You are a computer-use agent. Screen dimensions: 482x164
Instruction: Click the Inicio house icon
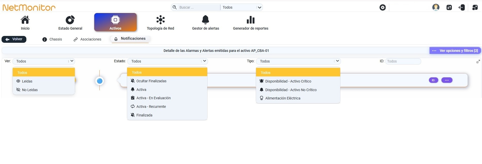tap(25, 20)
